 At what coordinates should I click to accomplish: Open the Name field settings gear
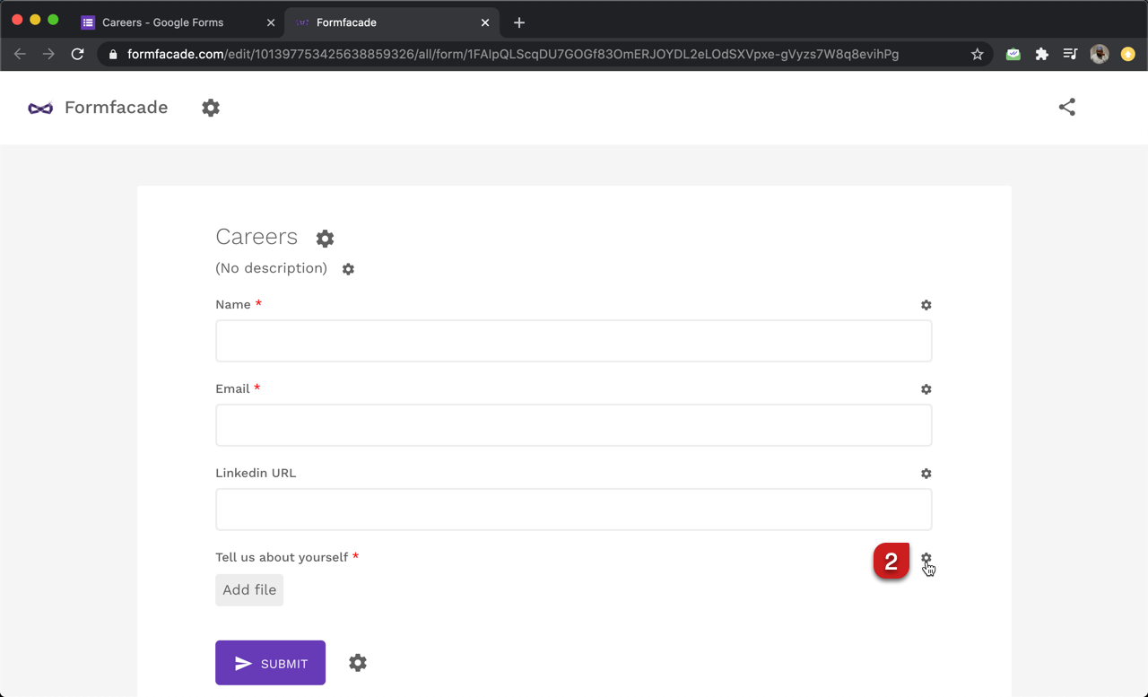(x=926, y=305)
